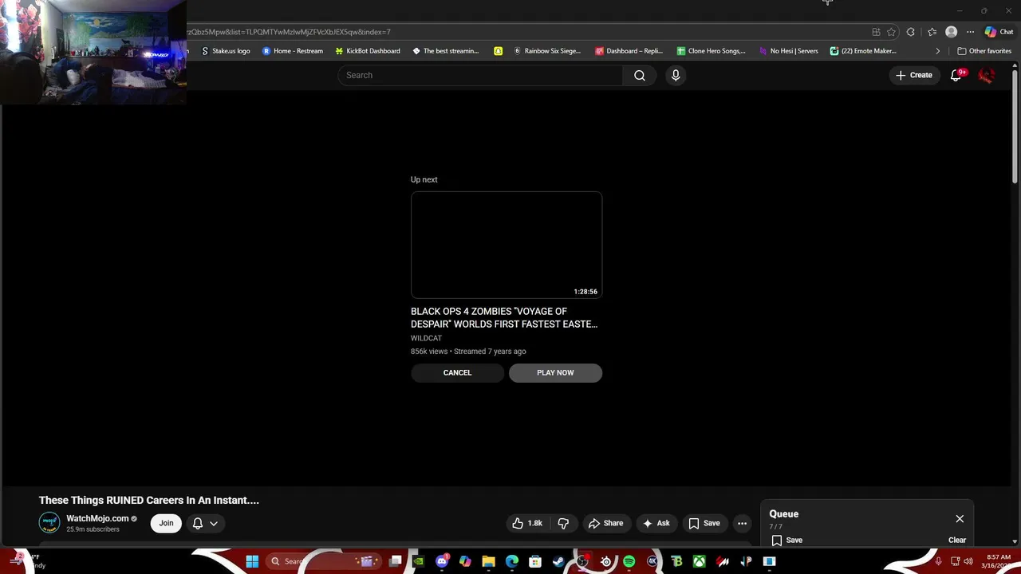Open Rainbow Six Siege bookmark
The height and width of the screenshot is (574, 1021).
point(547,51)
